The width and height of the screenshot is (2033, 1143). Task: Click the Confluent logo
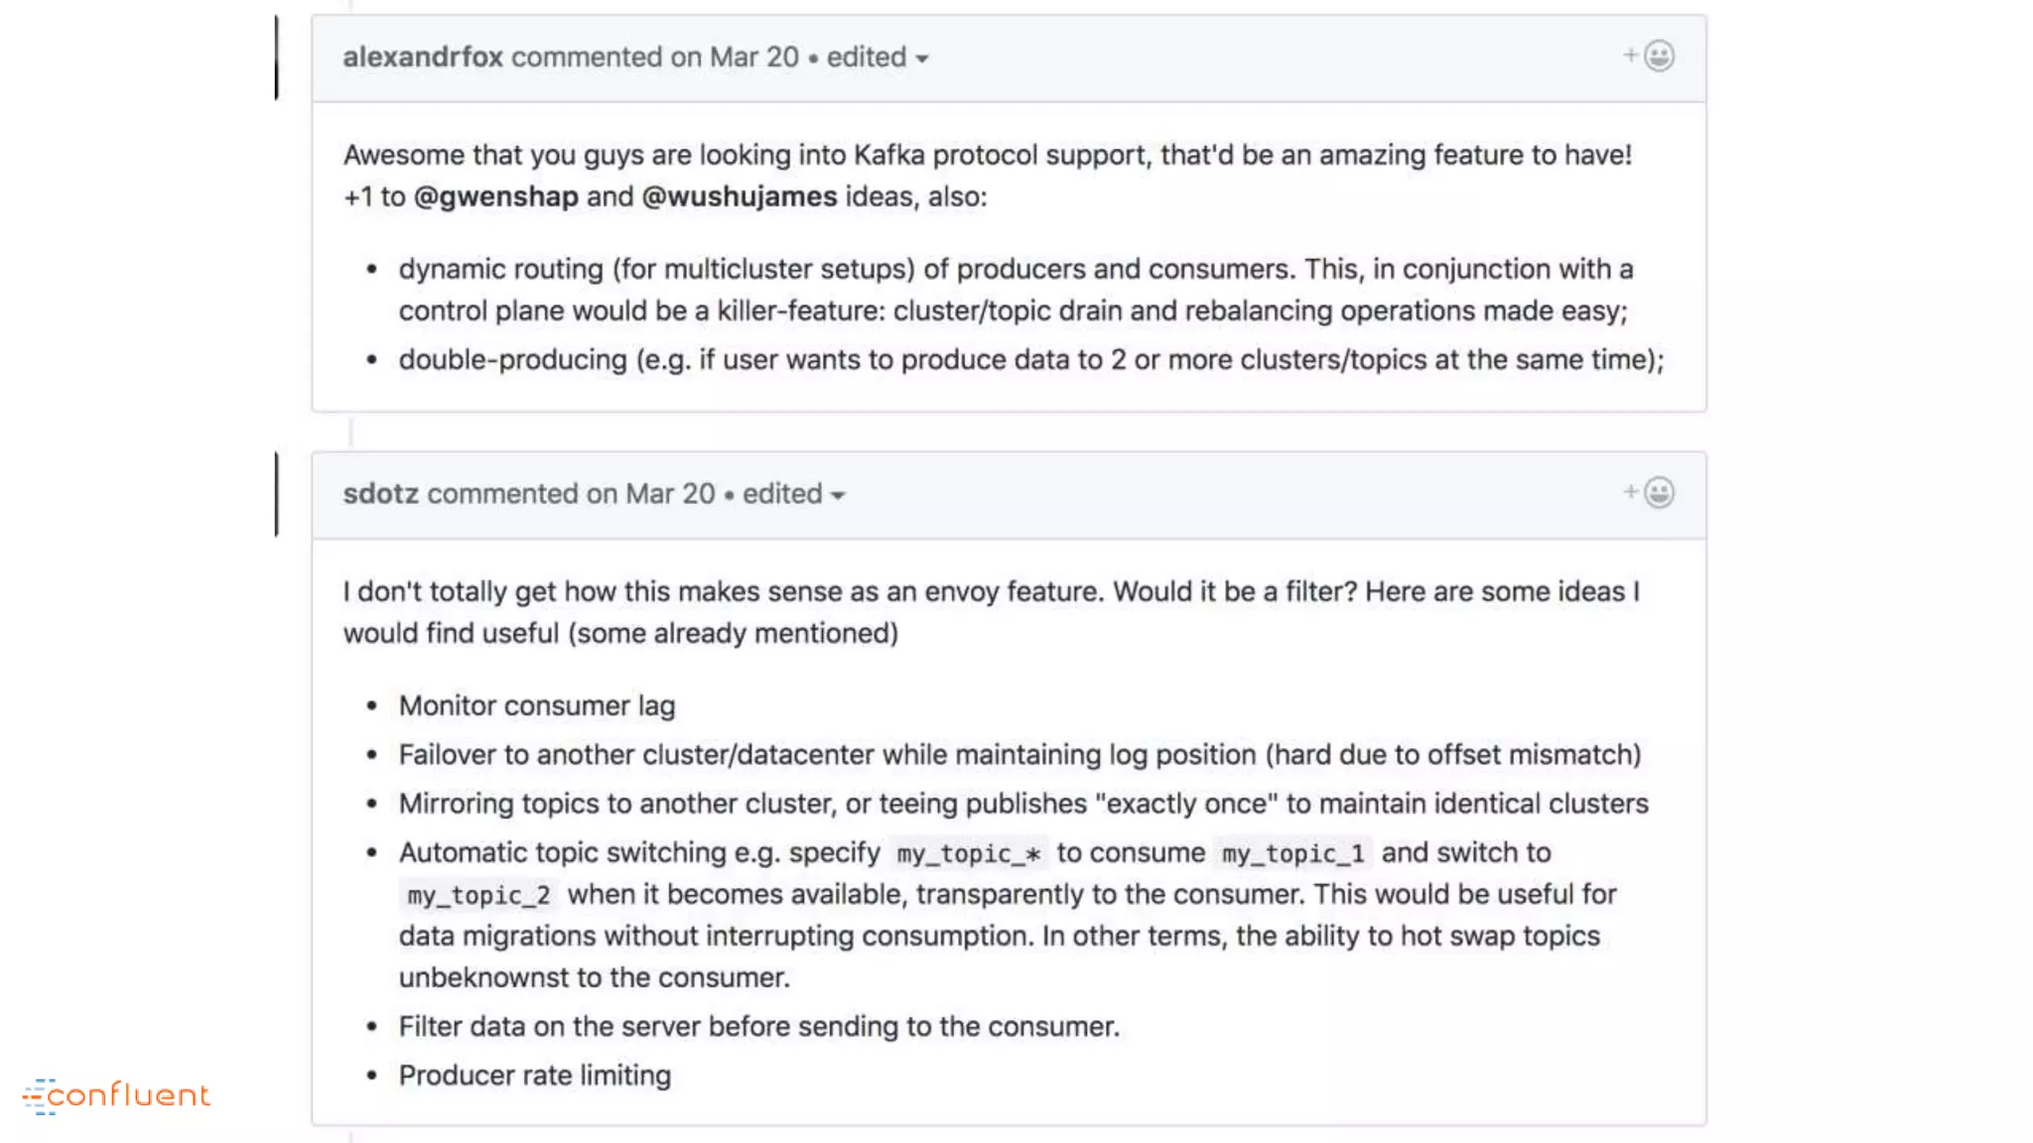117,1095
